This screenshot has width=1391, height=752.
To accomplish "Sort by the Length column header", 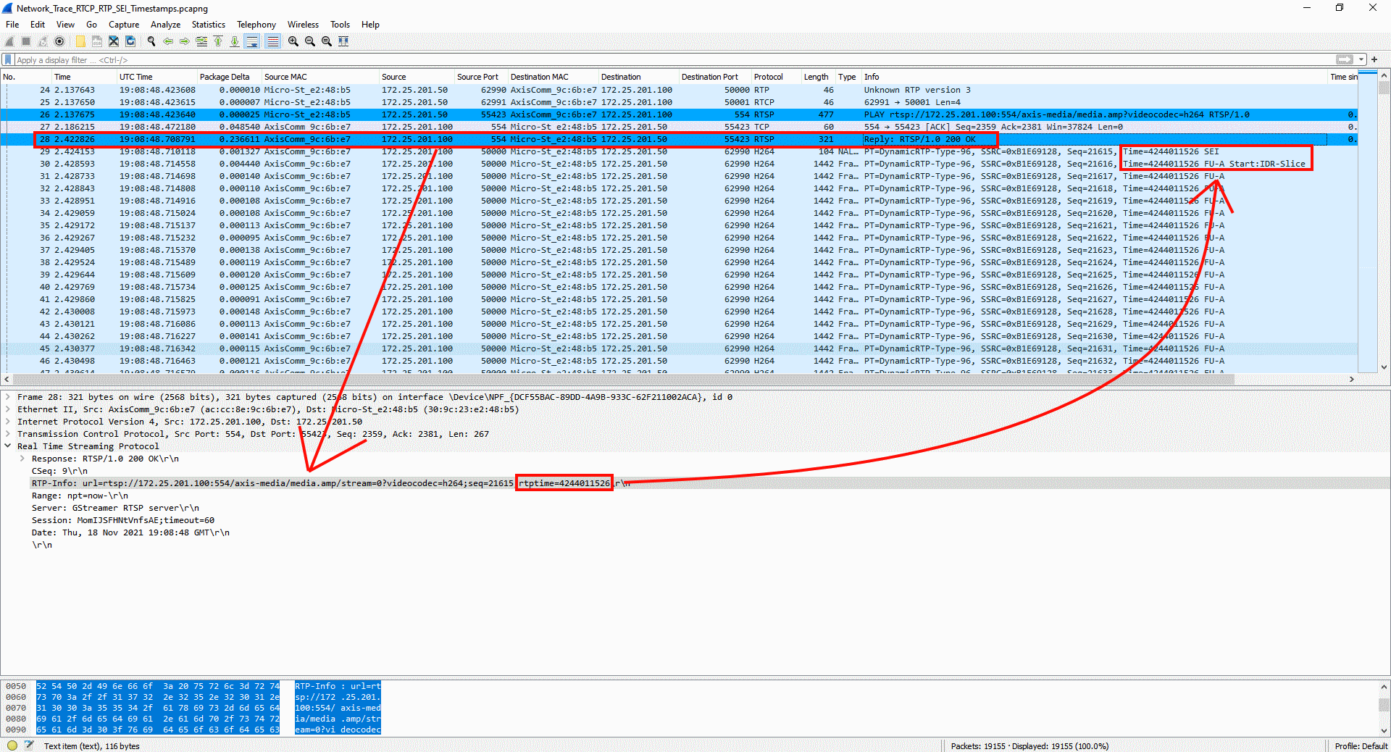I will (819, 77).
